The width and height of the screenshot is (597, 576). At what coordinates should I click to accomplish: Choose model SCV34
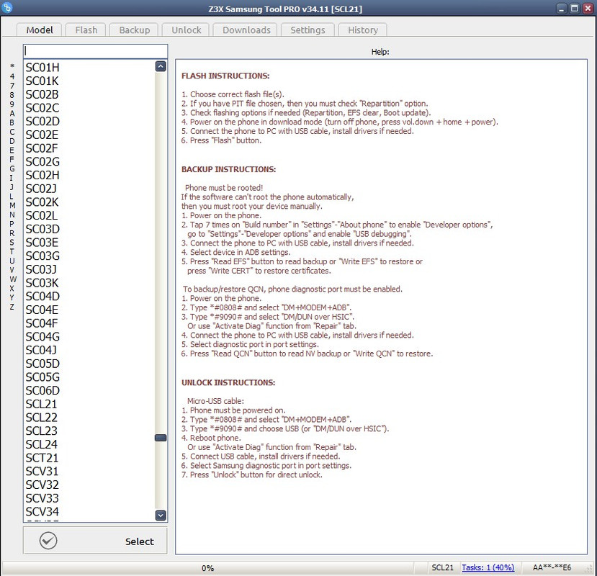89,512
